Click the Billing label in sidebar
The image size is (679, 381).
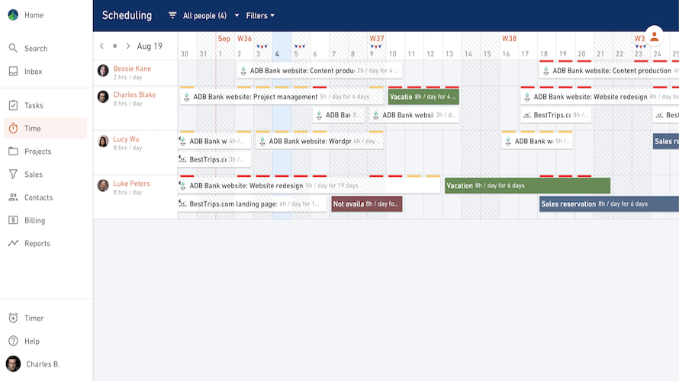click(x=34, y=220)
